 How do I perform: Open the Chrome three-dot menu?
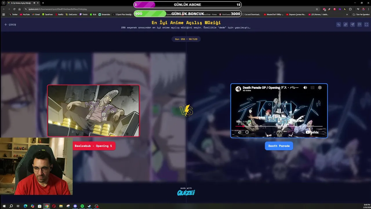[368, 9]
